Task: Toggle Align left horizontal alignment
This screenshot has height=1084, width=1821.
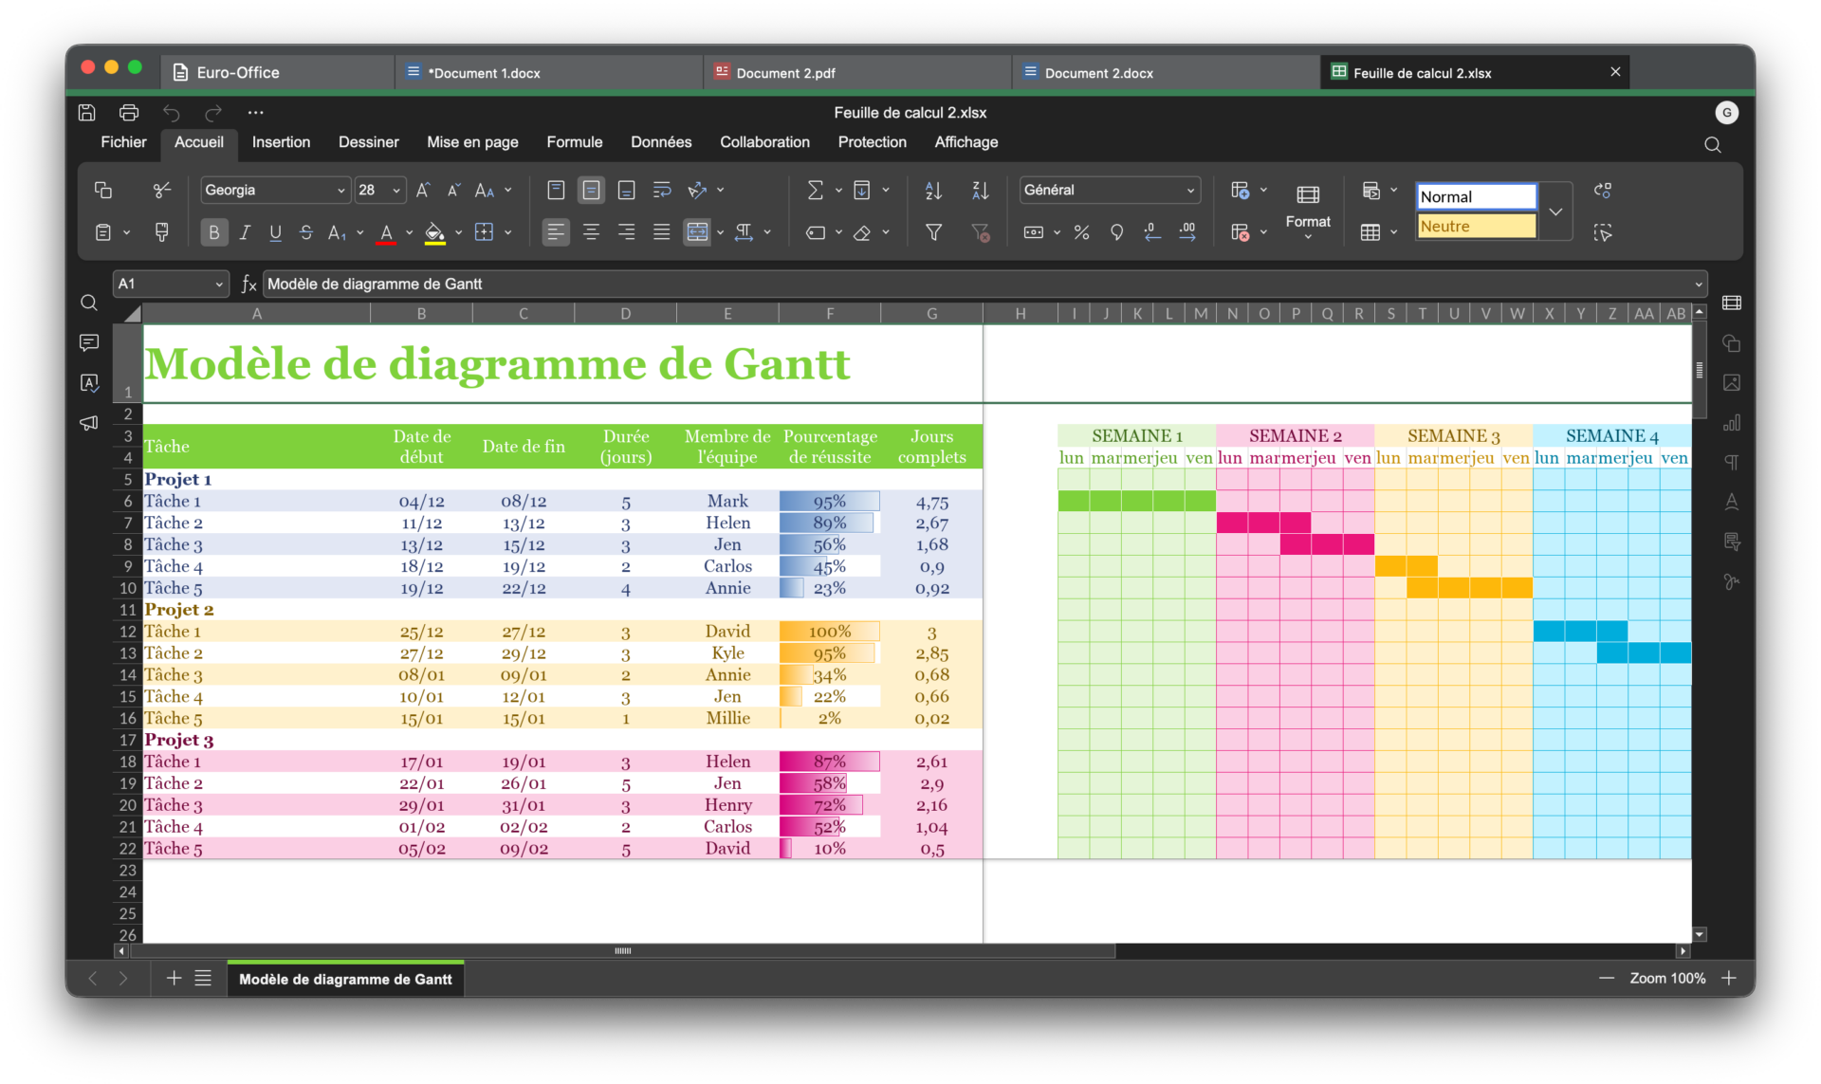Action: (x=556, y=232)
